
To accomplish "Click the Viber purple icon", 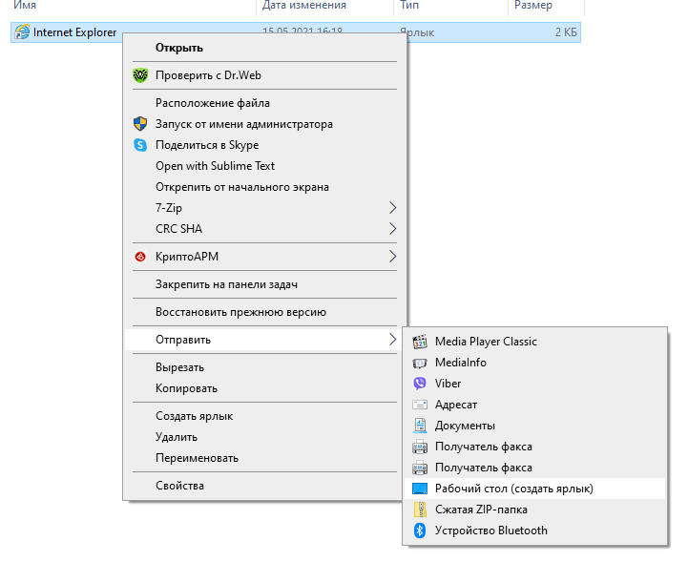I will (420, 384).
